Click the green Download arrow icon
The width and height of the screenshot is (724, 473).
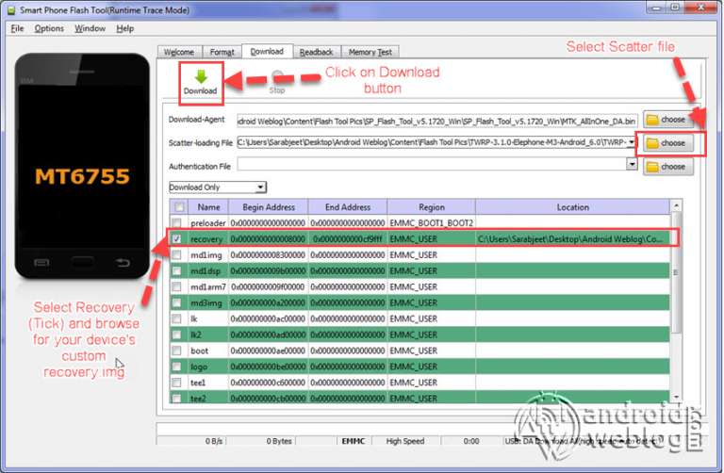point(200,76)
